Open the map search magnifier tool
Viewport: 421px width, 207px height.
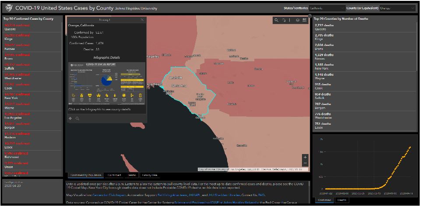(x=276, y=20)
